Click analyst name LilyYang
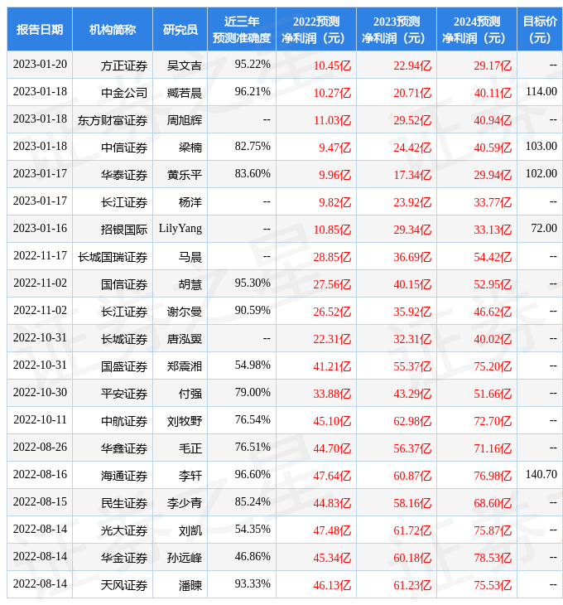563x605 pixels. (x=180, y=229)
